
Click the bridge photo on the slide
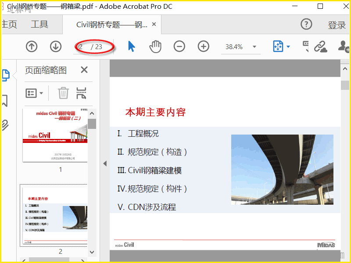[x=282, y=170]
